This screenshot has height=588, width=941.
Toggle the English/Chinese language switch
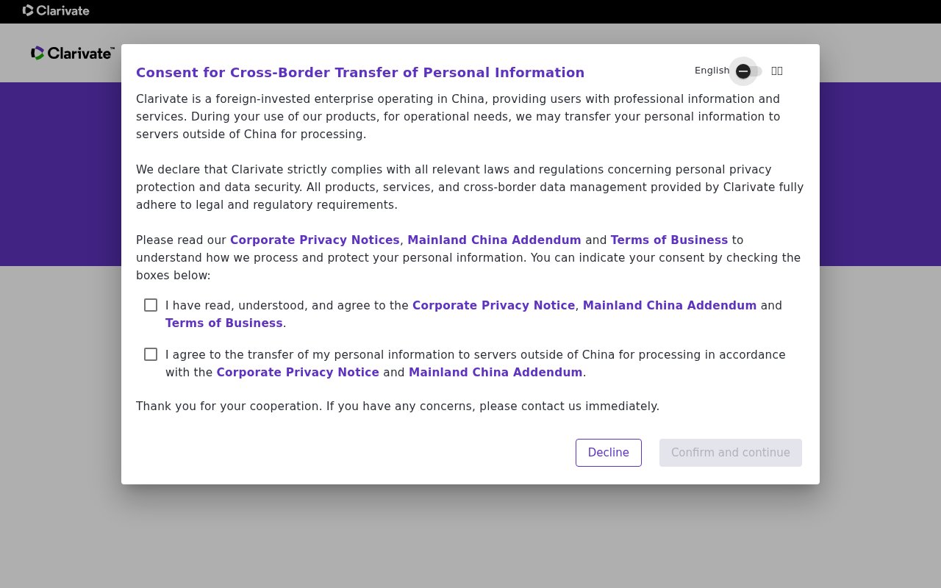[x=749, y=71]
